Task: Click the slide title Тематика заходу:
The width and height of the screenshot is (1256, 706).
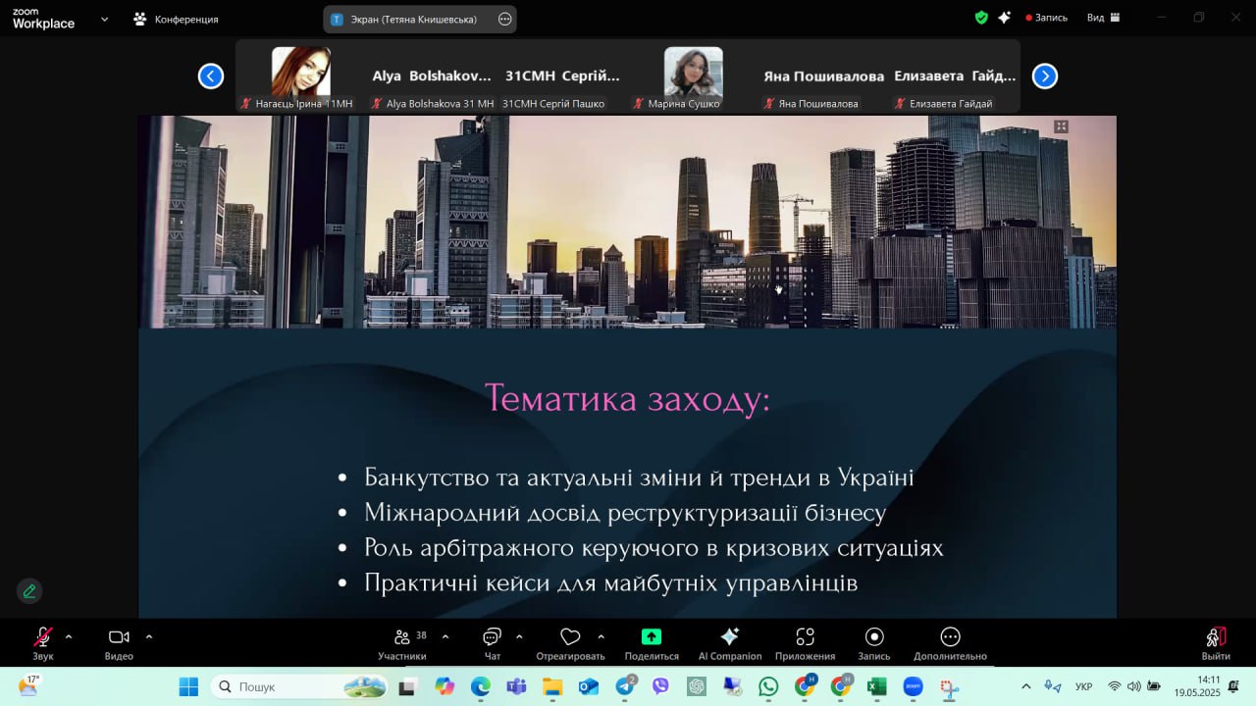Action: (627, 399)
